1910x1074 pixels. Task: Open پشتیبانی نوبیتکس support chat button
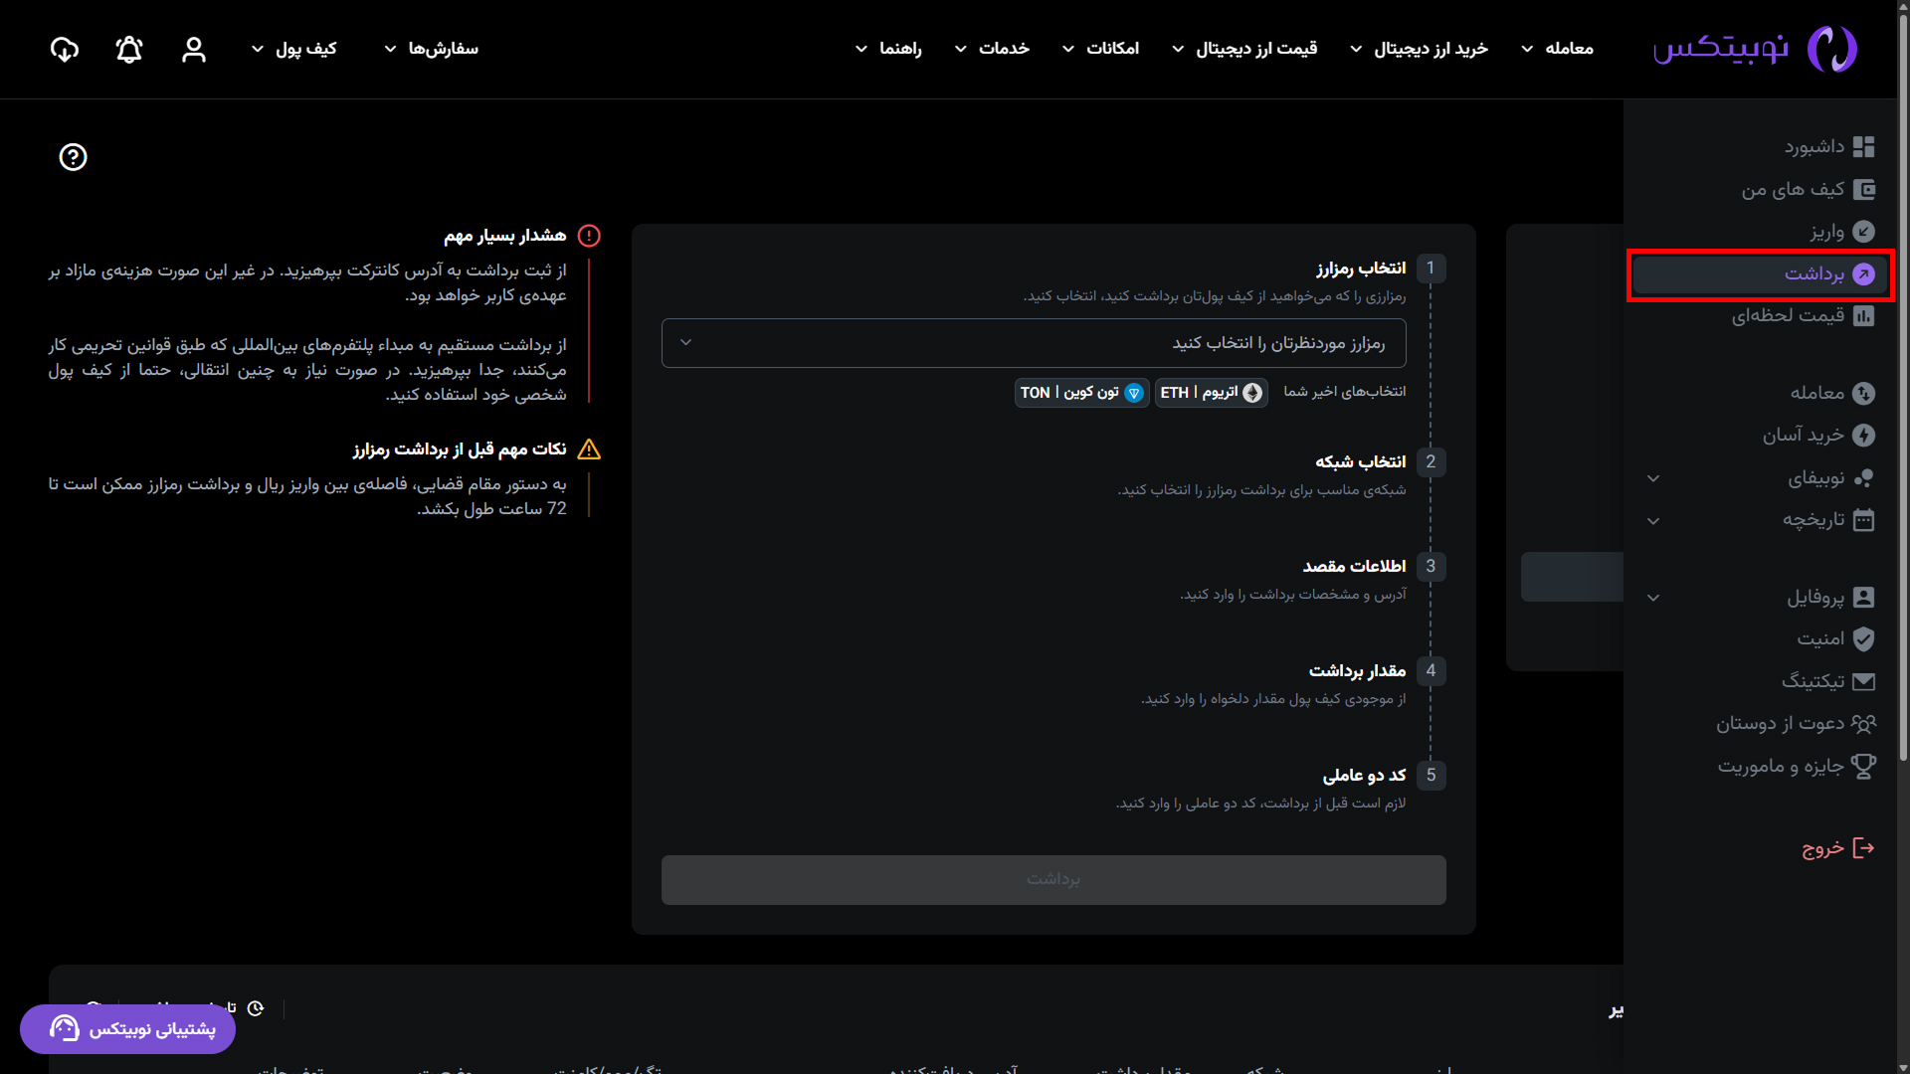(127, 1028)
